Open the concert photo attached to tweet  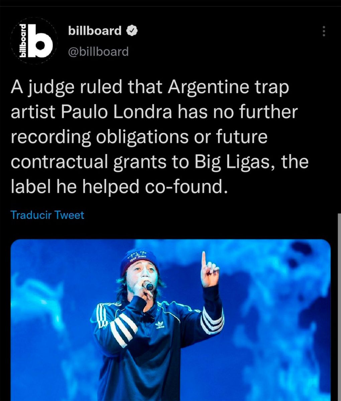170,320
